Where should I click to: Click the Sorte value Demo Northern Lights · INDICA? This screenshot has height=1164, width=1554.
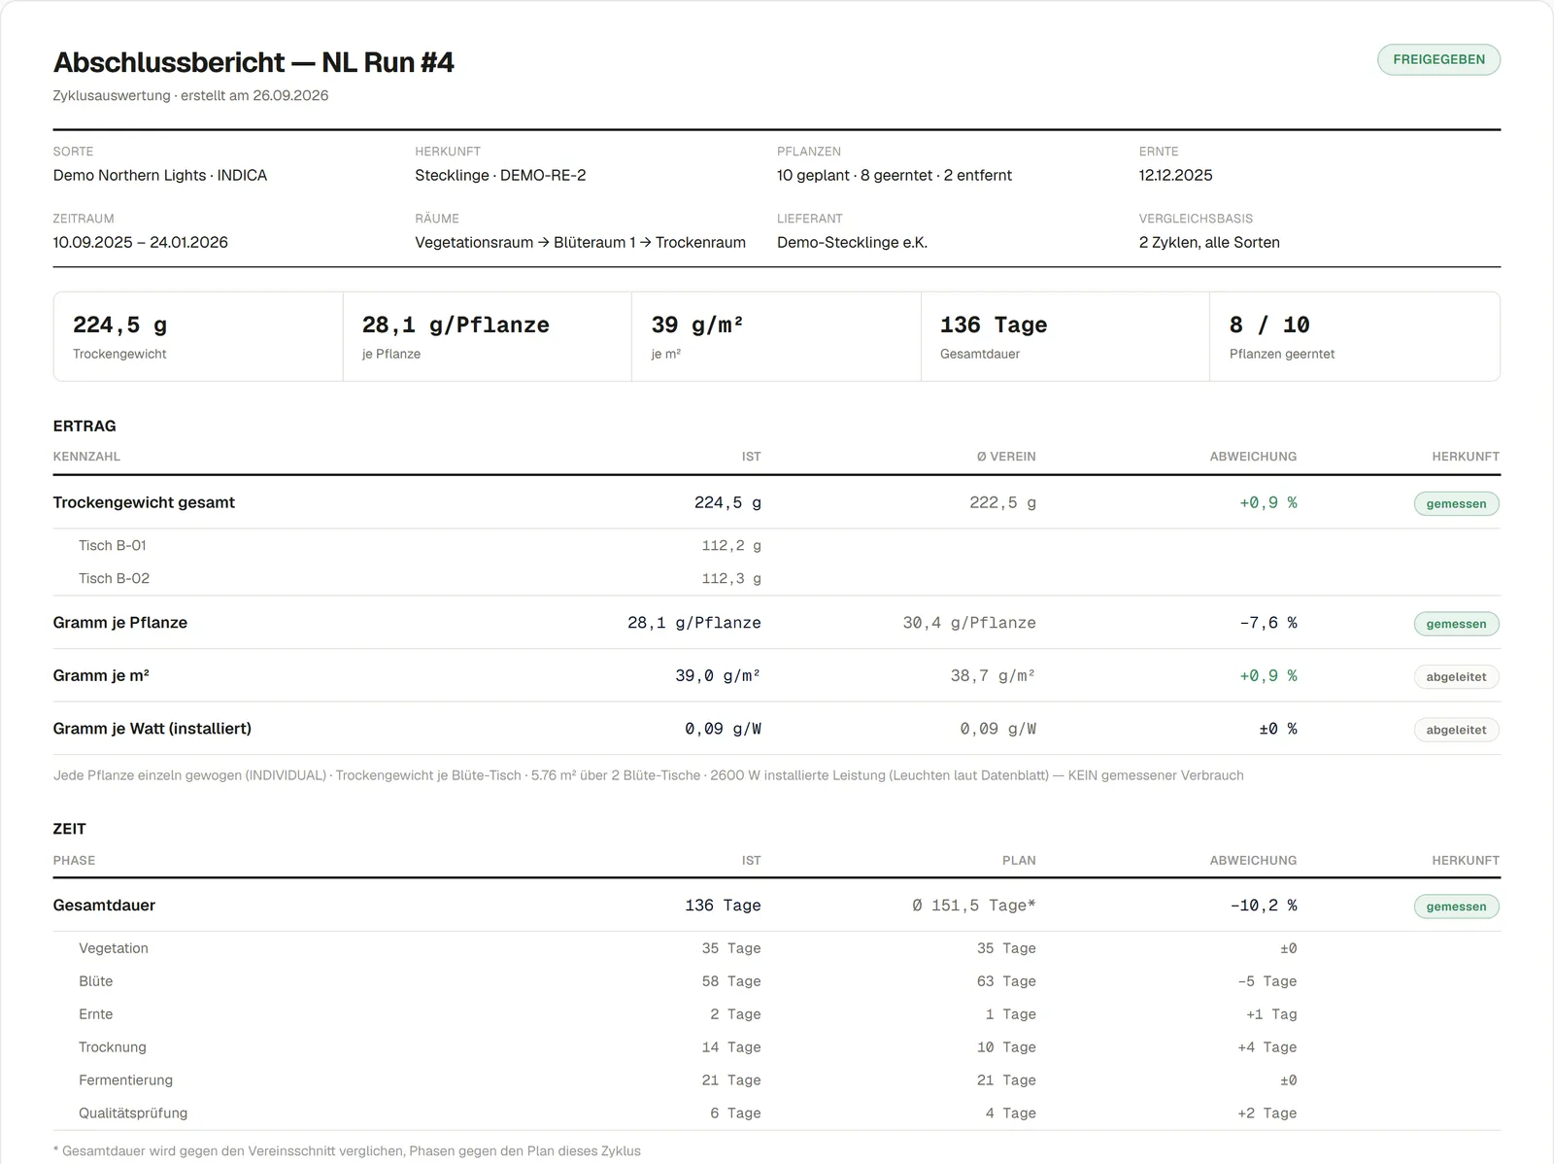pyautogui.click(x=160, y=175)
